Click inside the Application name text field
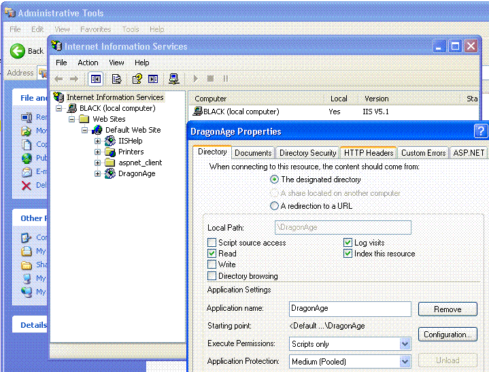The image size is (489, 372). [350, 309]
